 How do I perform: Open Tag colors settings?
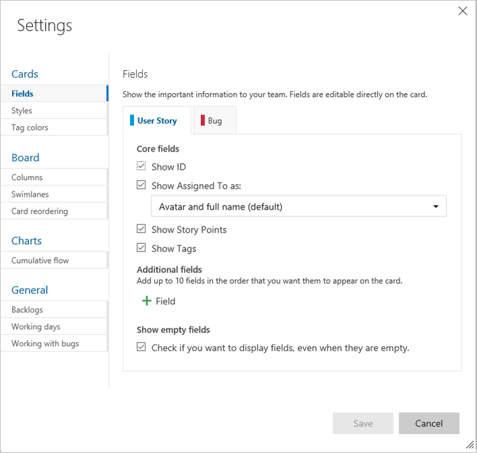pyautogui.click(x=54, y=127)
